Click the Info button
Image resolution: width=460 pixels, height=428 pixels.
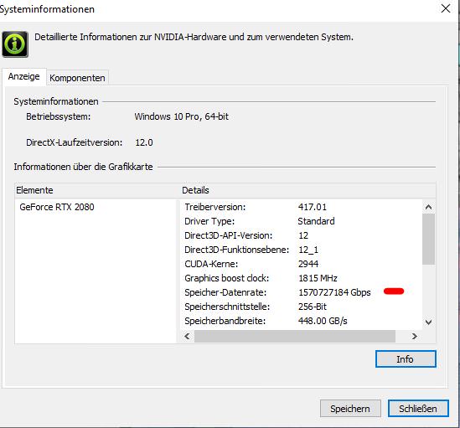[406, 358]
